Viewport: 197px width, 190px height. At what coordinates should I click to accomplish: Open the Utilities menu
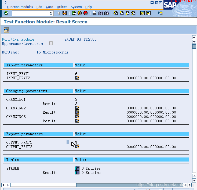click(62, 7)
